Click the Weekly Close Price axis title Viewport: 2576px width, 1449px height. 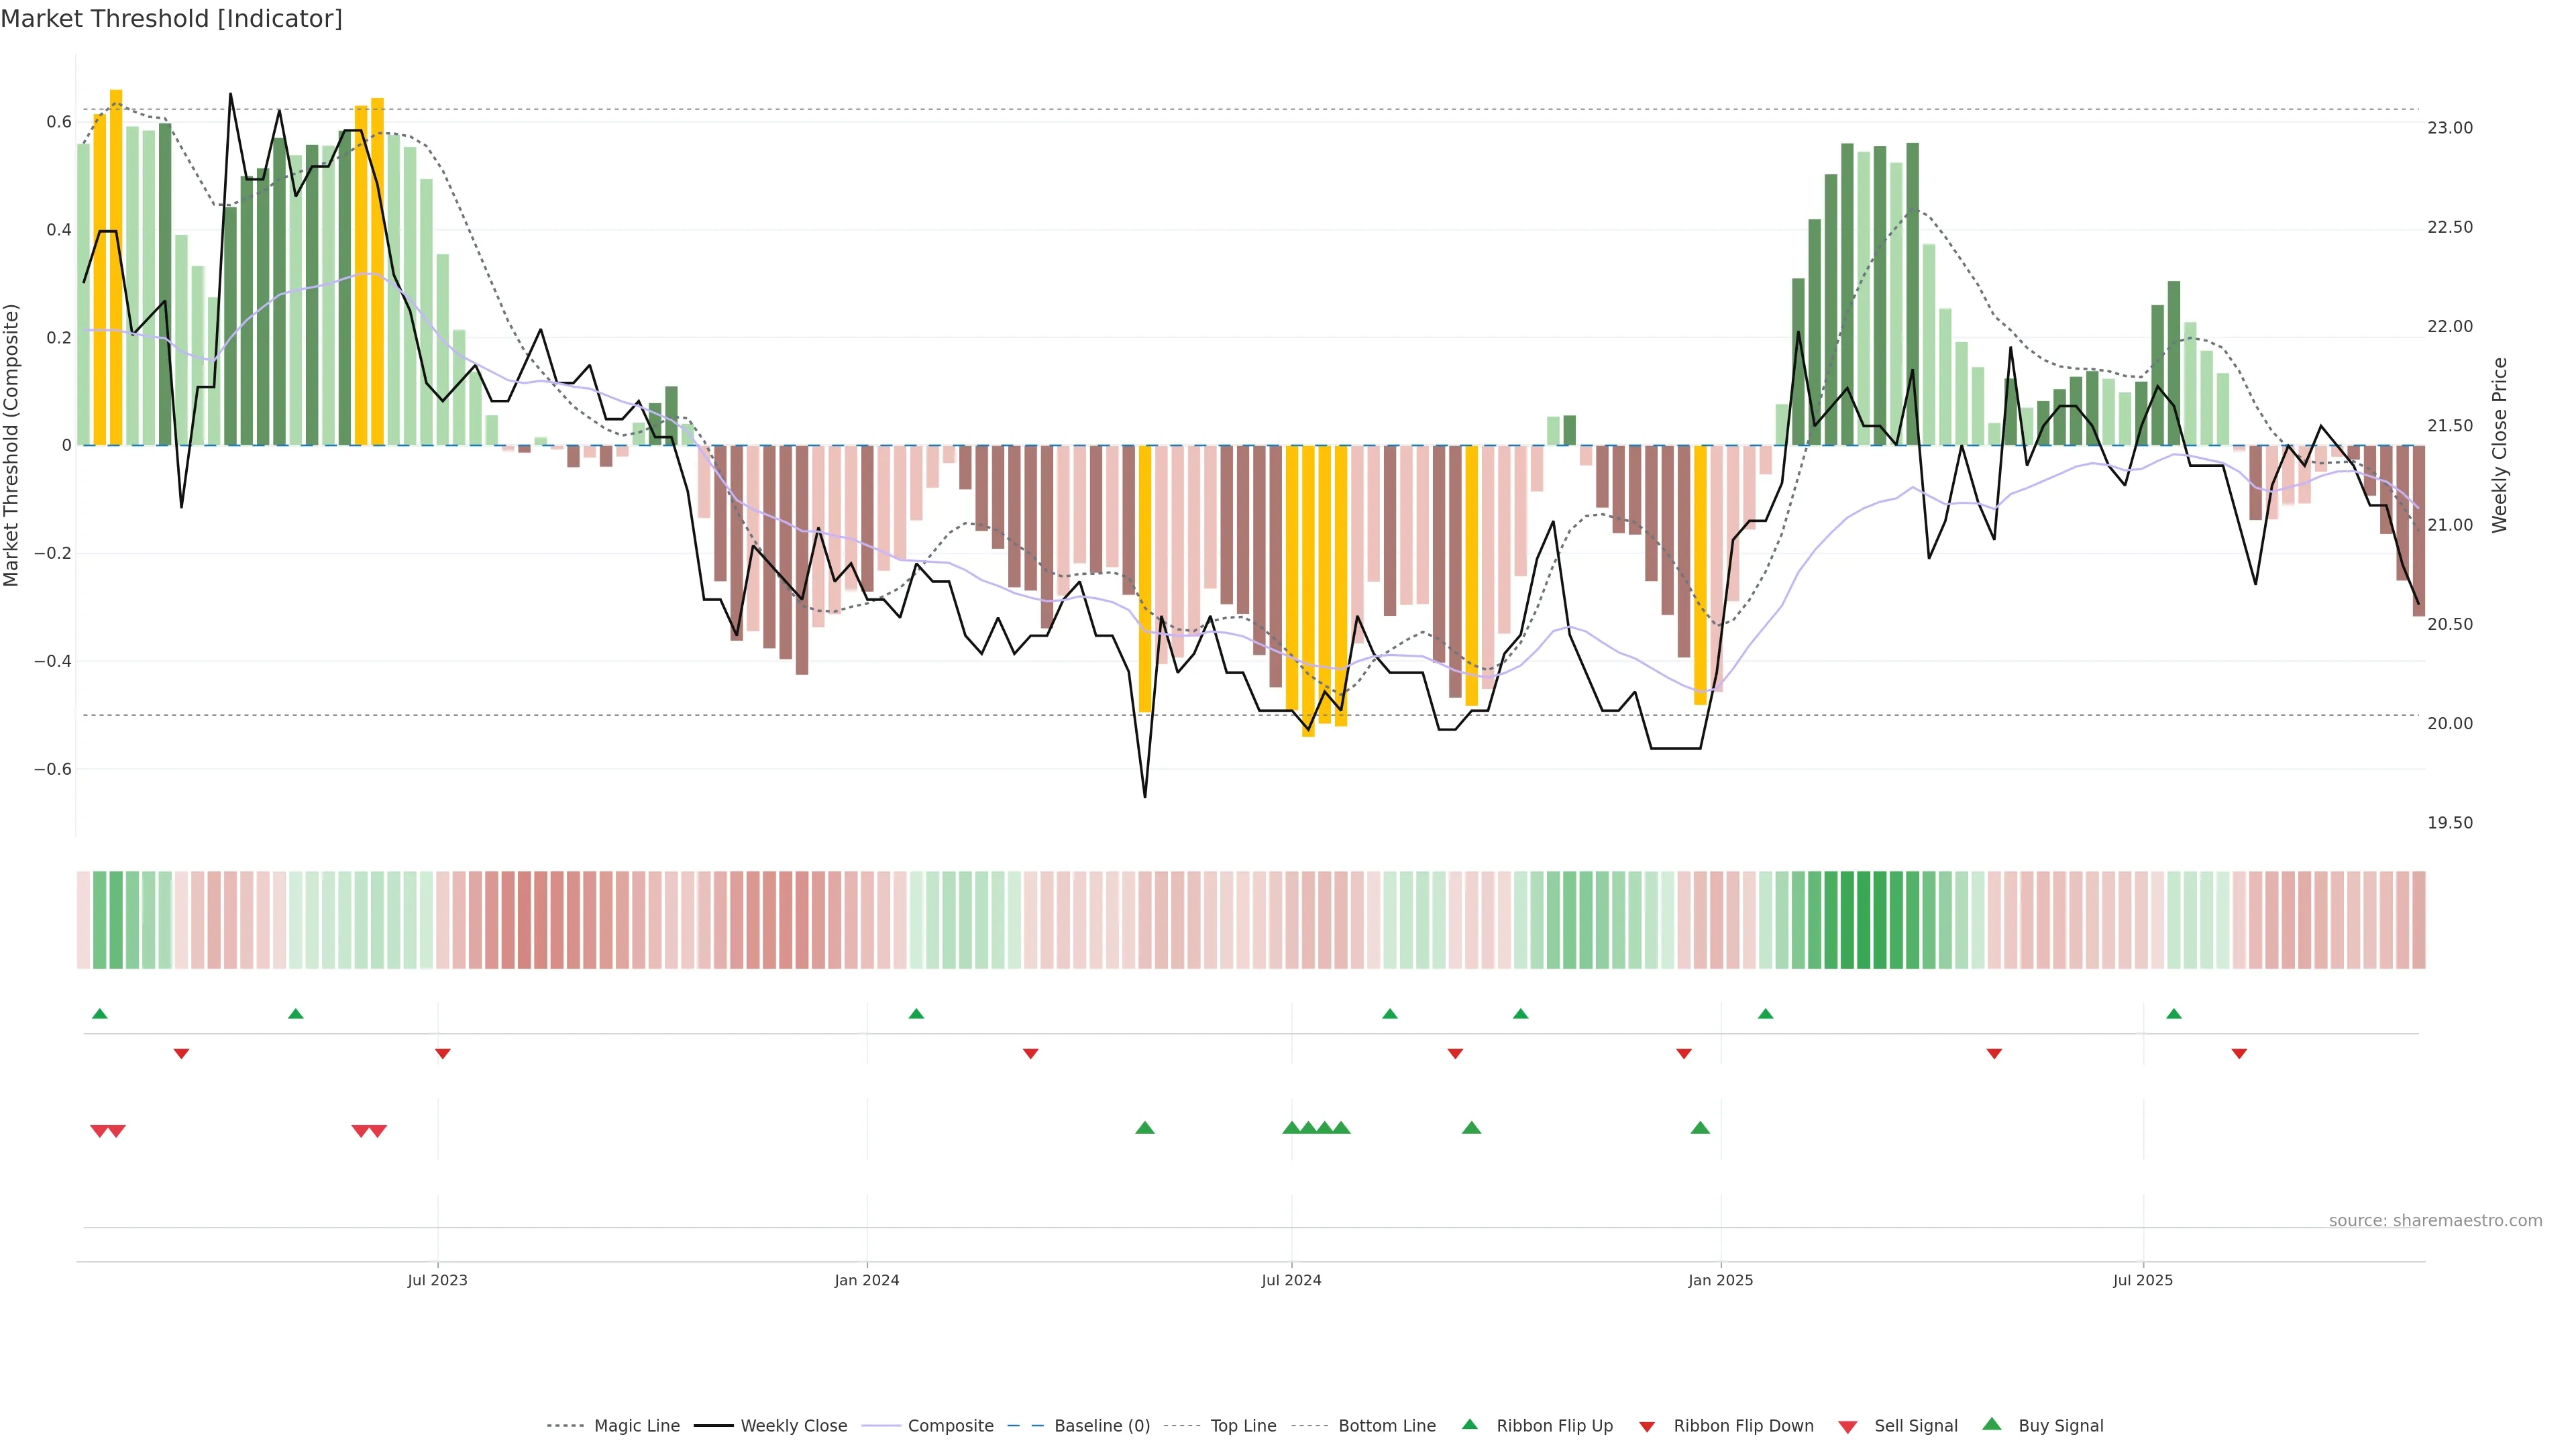coord(2499,445)
